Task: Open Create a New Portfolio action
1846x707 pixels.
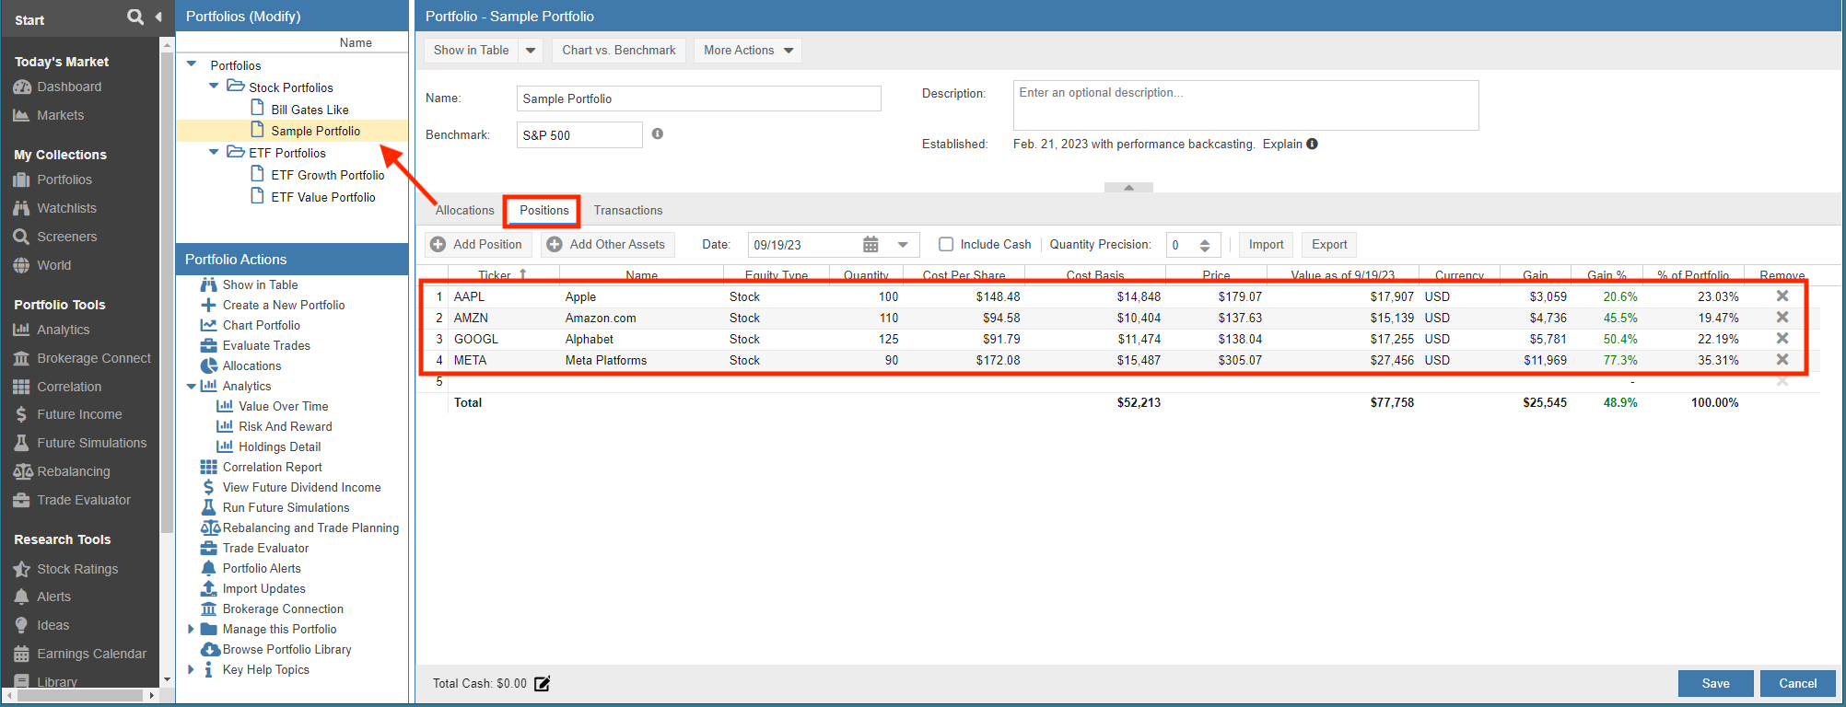Action: pos(273,305)
